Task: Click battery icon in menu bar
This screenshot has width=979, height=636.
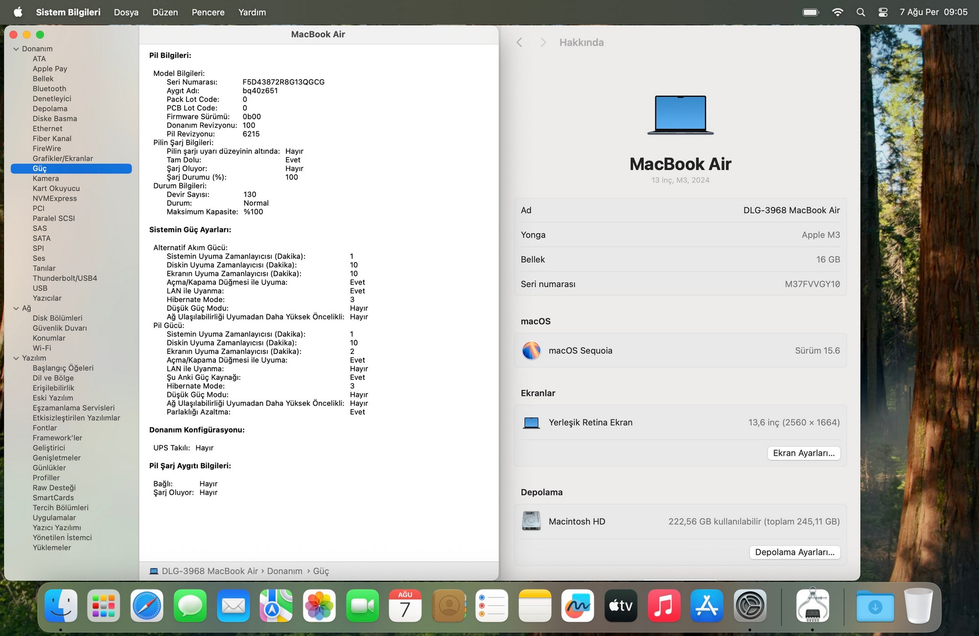Action: point(811,12)
